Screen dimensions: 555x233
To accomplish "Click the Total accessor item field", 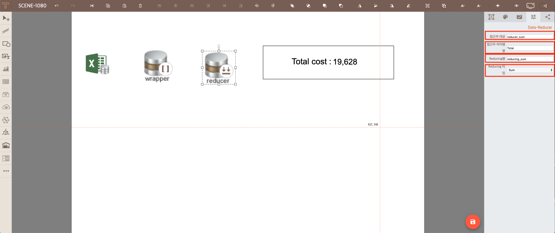I will tap(530, 48).
